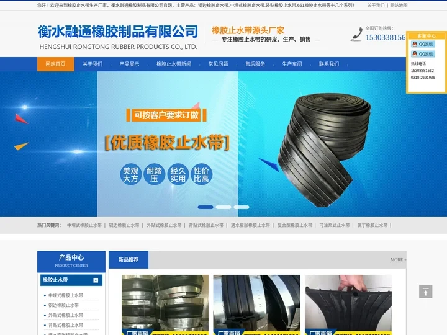Select the first carousel slide indicator
The width and height of the screenshot is (447, 335).
(x=205, y=207)
